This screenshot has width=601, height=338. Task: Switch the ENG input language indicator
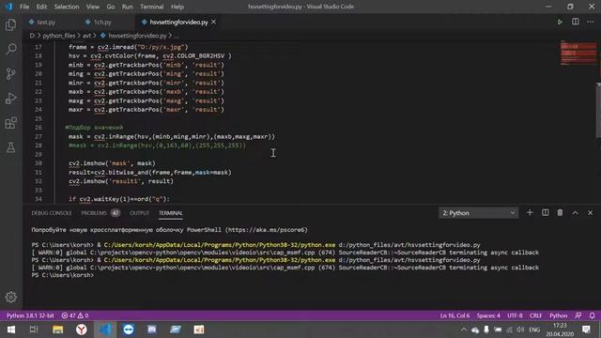tap(534, 330)
